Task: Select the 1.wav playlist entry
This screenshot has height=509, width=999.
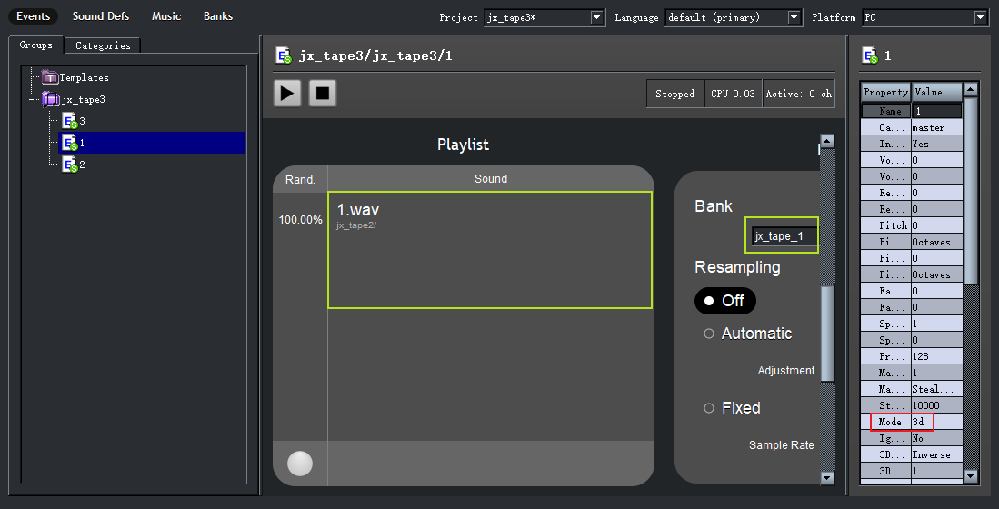Action: pos(490,250)
